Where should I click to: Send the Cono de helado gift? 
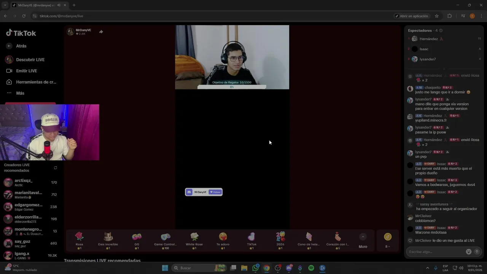pyautogui.click(x=309, y=241)
